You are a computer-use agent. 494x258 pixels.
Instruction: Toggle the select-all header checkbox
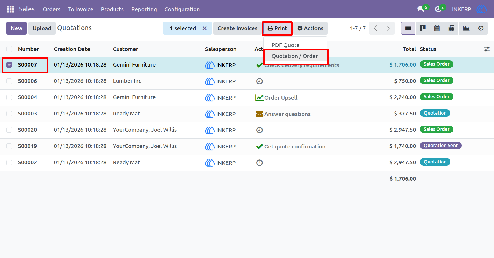click(9, 49)
